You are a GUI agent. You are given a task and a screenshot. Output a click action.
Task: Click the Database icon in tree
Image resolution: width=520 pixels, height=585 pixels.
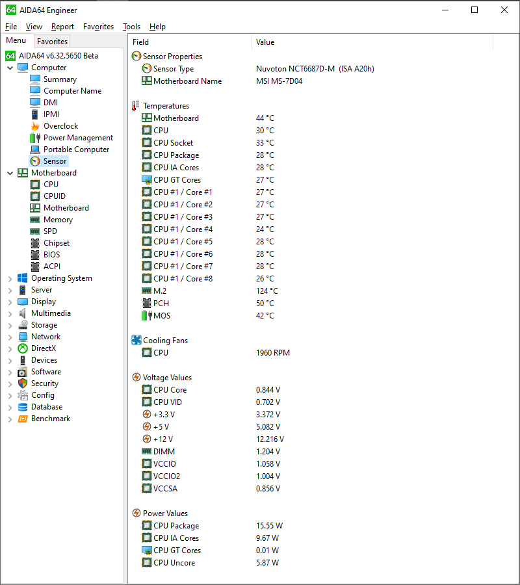[23, 407]
